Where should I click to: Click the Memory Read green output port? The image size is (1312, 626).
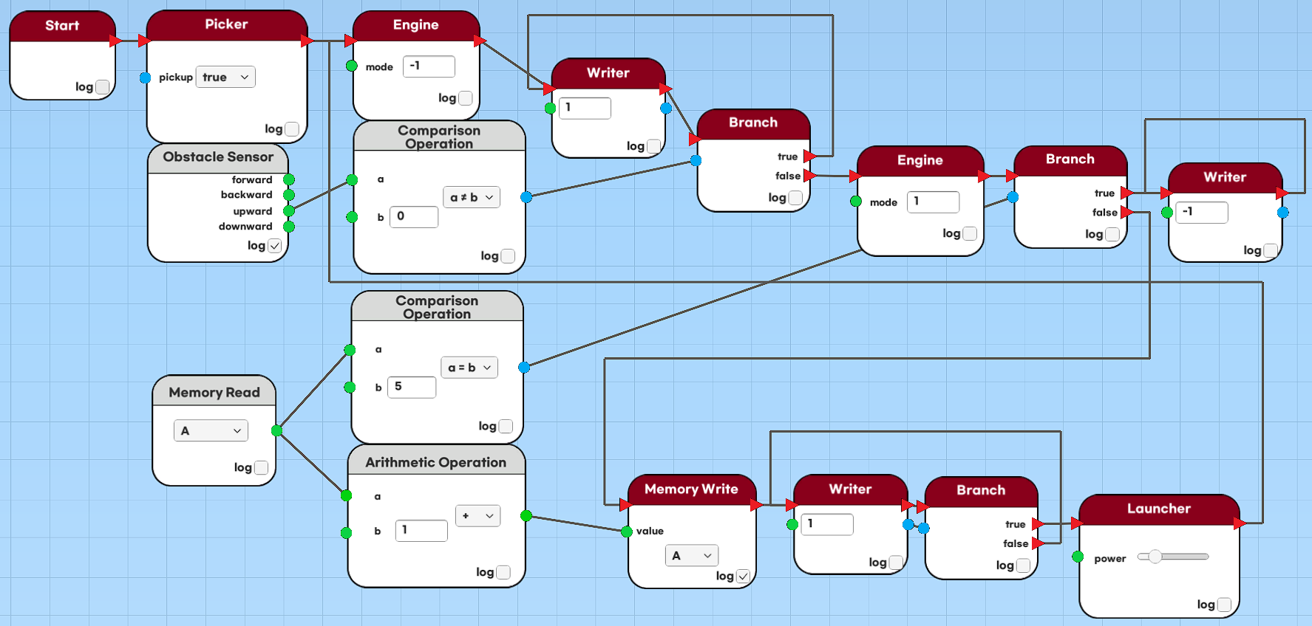pos(276,430)
